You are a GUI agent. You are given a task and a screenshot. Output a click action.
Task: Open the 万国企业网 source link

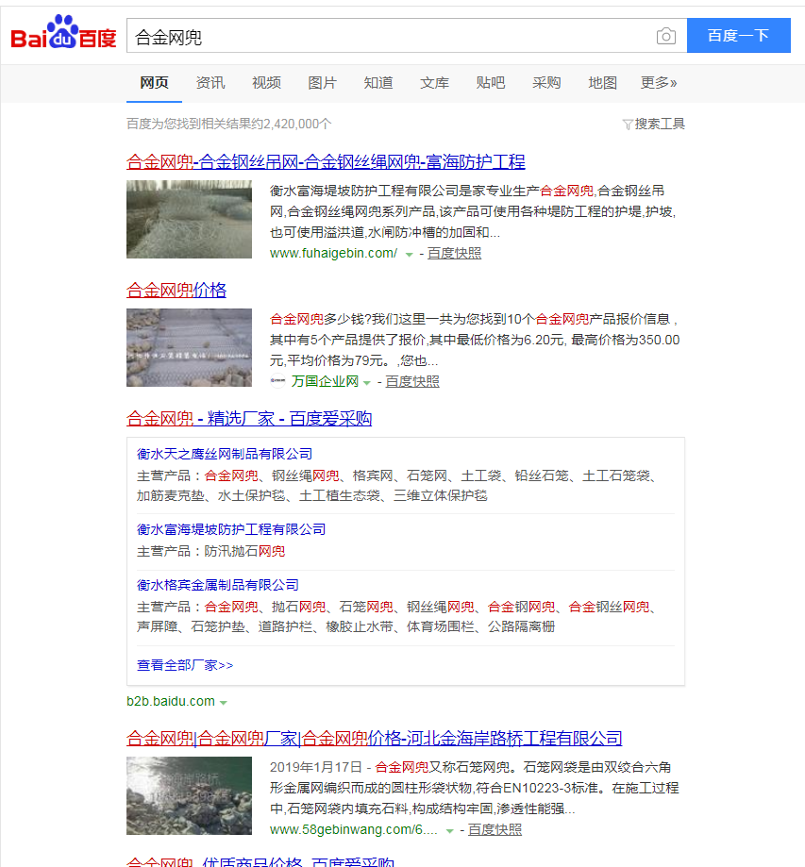tap(325, 381)
